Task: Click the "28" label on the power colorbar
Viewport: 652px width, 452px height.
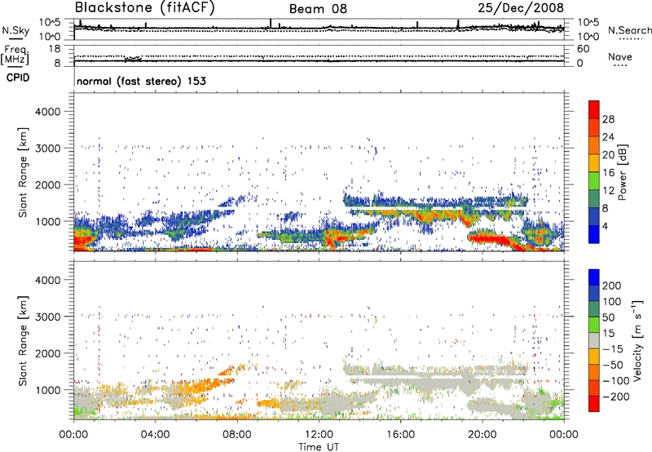Action: (608, 119)
